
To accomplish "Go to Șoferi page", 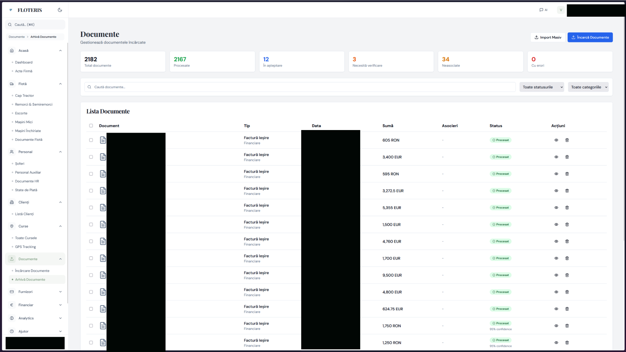I will [20, 164].
